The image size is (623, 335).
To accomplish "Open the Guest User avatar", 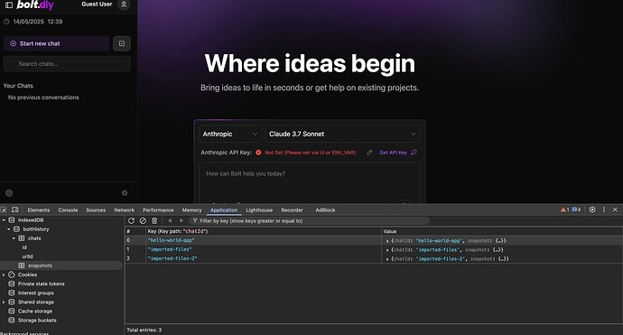I will (124, 5).
